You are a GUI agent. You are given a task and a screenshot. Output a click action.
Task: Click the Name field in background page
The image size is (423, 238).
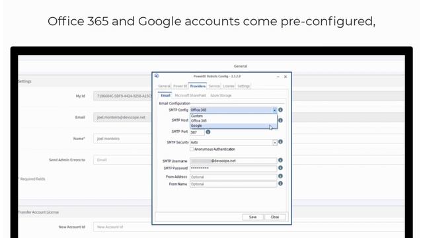[123, 139]
